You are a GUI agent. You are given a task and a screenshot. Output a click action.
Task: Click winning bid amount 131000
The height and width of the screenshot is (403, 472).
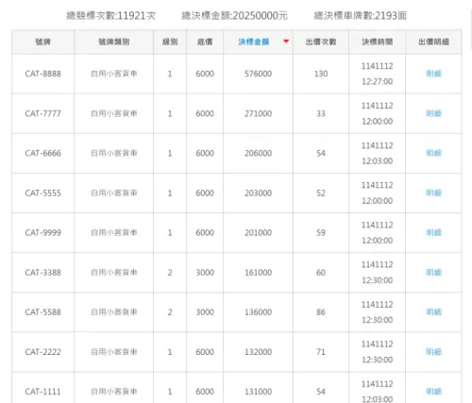(x=259, y=392)
